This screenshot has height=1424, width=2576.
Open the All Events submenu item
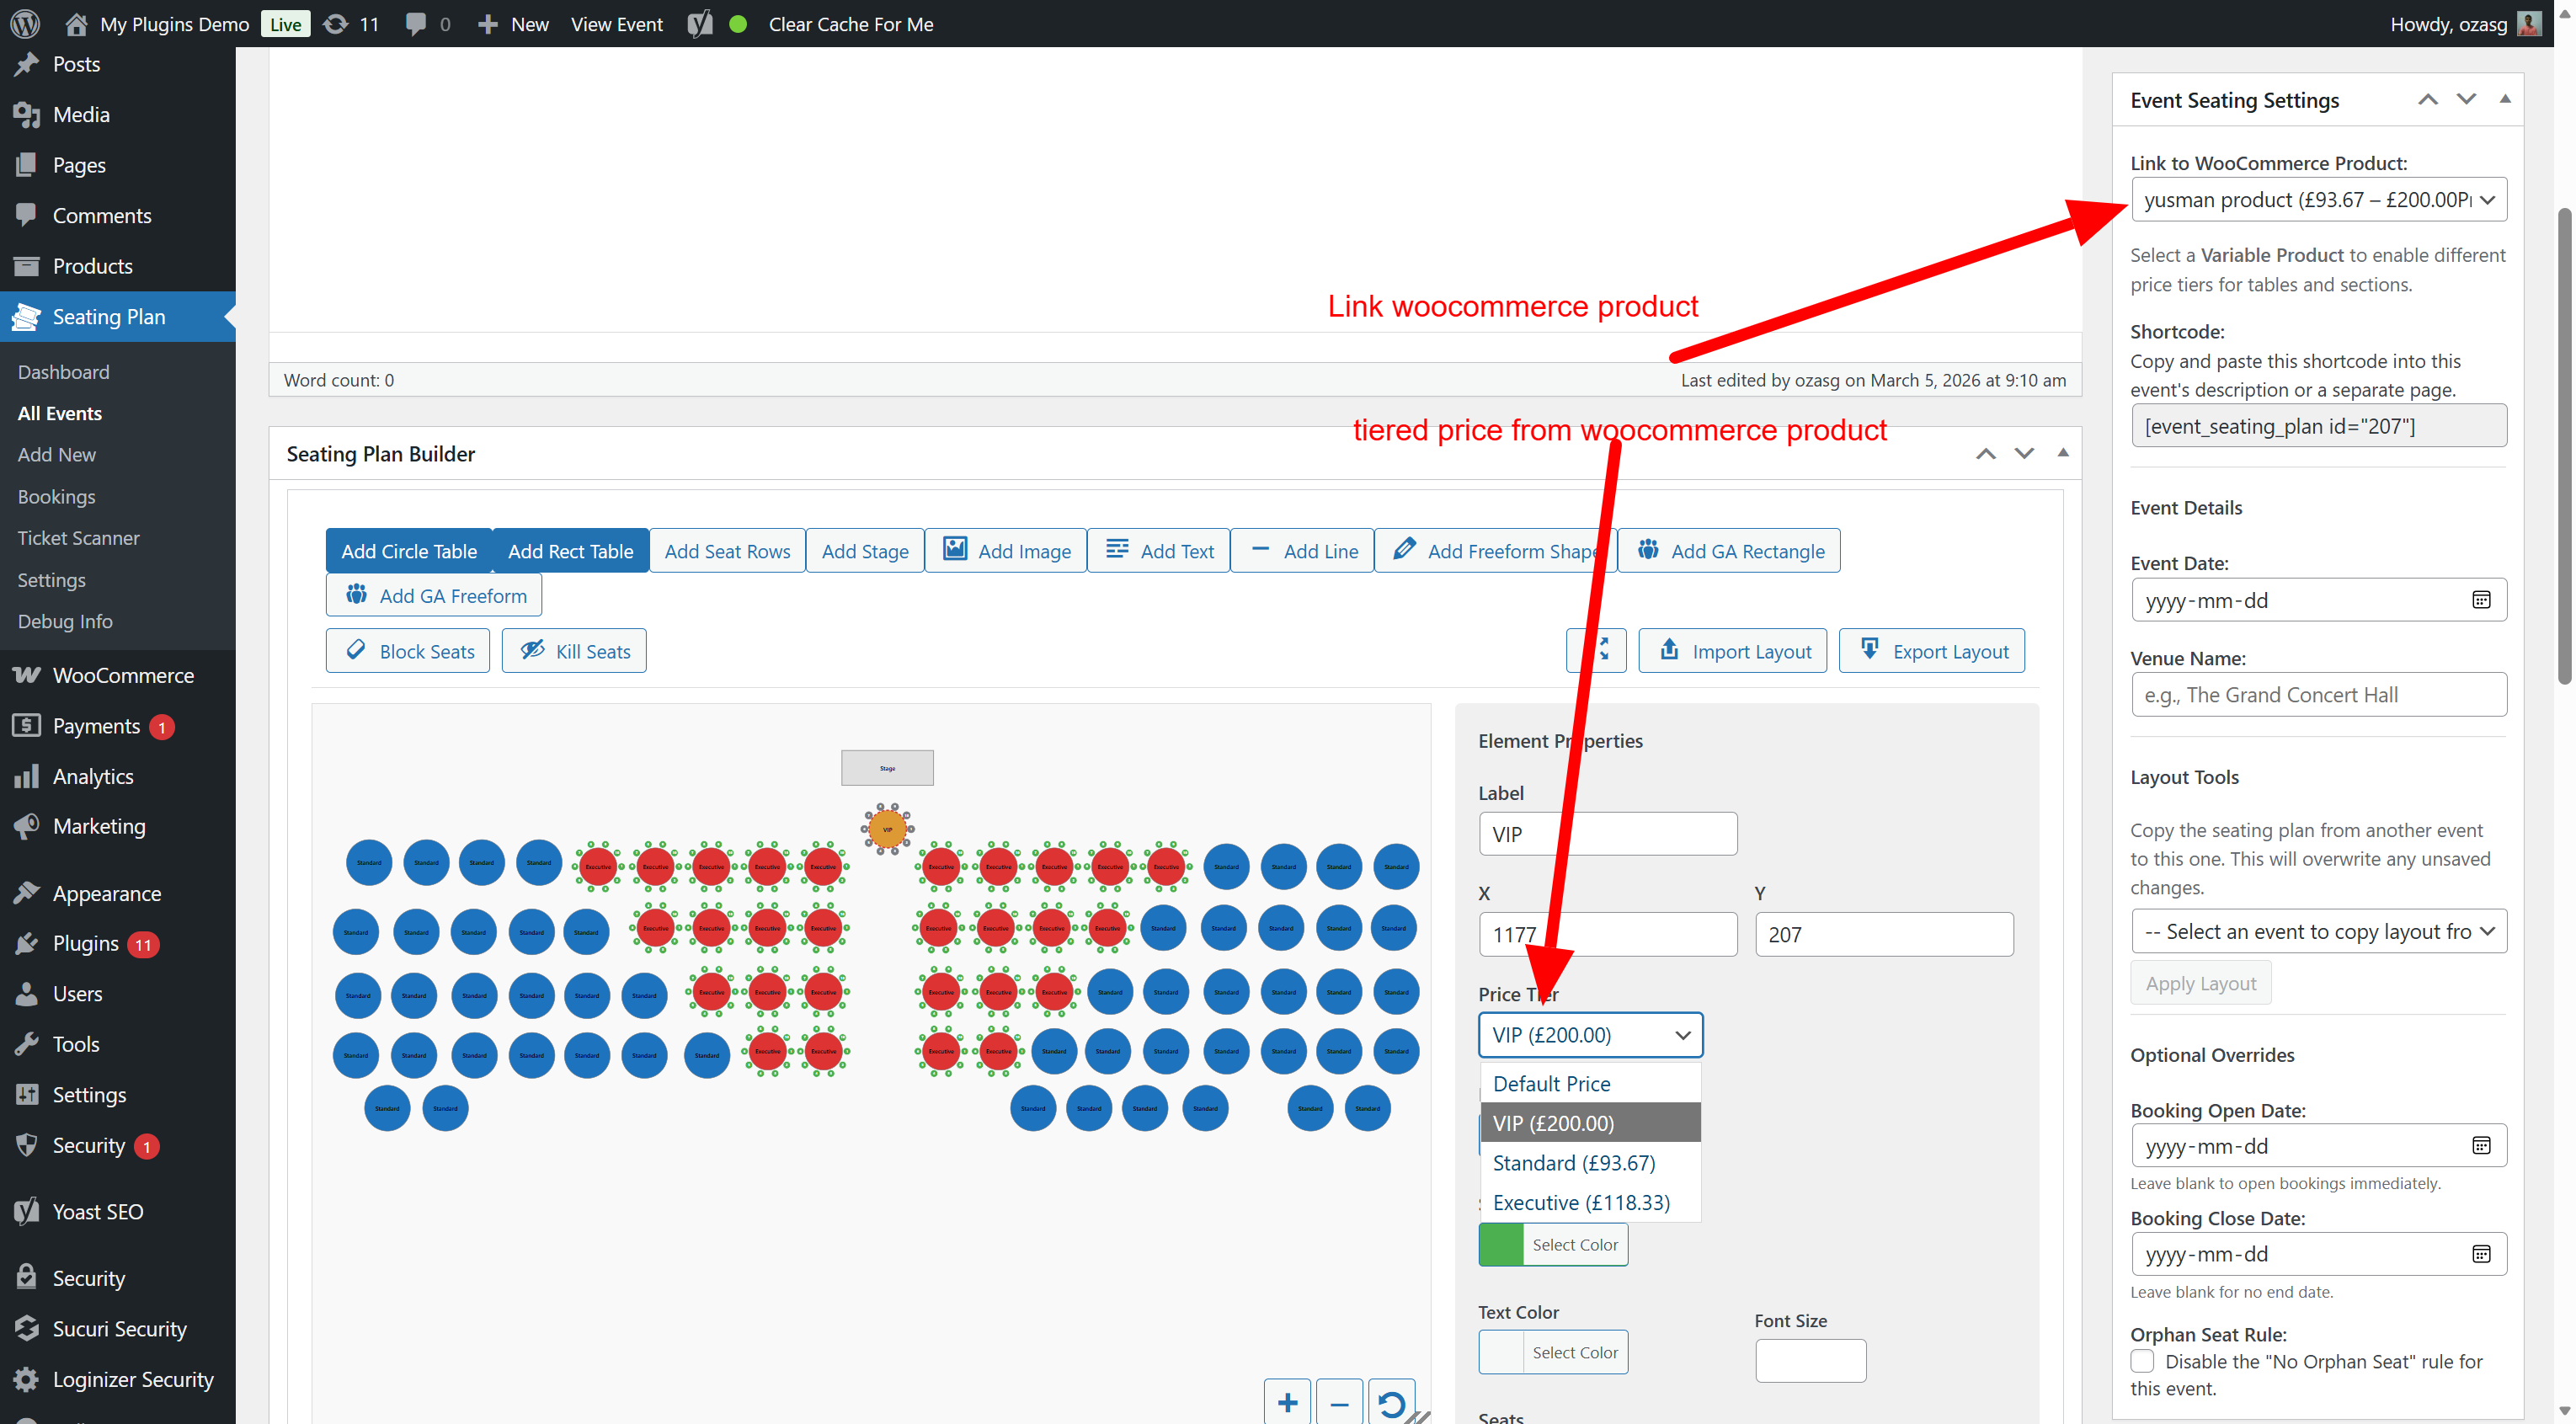pos(60,413)
